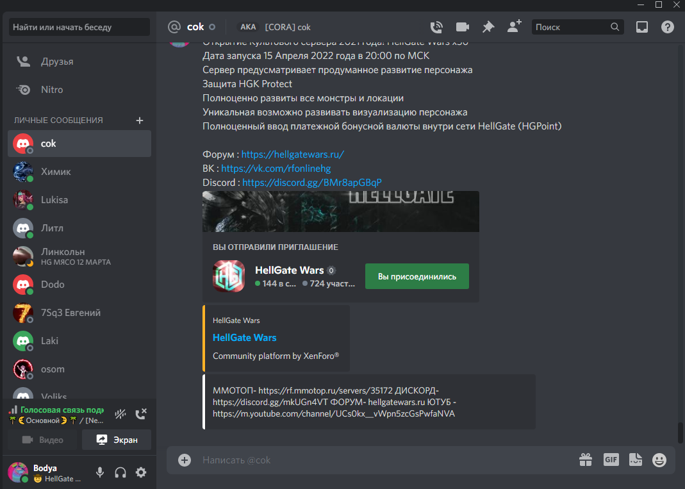This screenshot has width=685, height=489.
Task: Click the HellGate banner image
Action: [341, 211]
